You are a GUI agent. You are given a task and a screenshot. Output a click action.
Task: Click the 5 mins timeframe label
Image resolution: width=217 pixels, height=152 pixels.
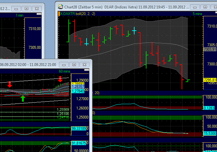click(198, 14)
